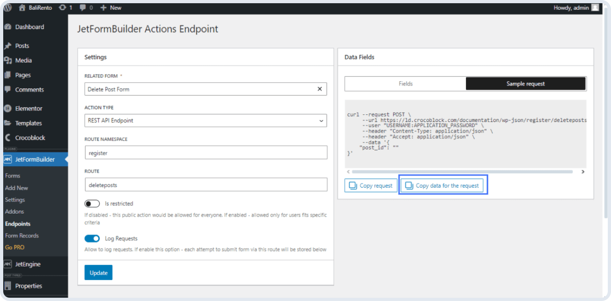Click the admin avatar in top right
611x301 pixels.
[x=596, y=7]
